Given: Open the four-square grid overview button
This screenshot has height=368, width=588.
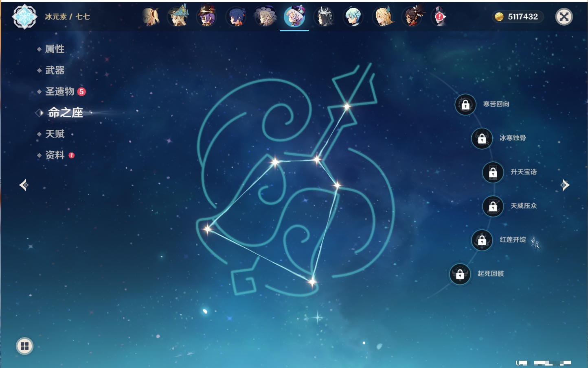Looking at the screenshot, I should 24,346.
